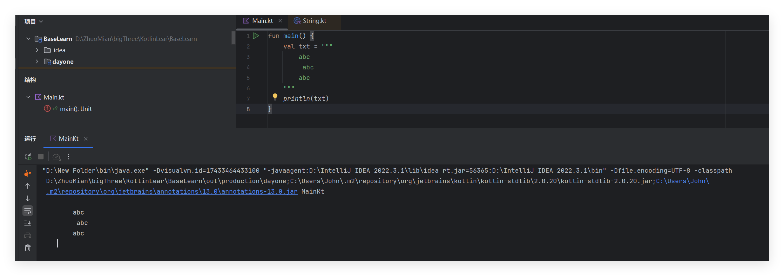The height and width of the screenshot is (276, 784).
Task: Click line number 8 in gutter
Action: 248,109
